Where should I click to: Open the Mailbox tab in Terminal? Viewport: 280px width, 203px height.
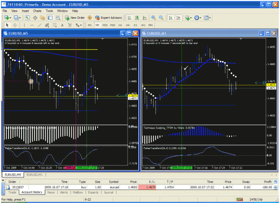tap(78, 192)
